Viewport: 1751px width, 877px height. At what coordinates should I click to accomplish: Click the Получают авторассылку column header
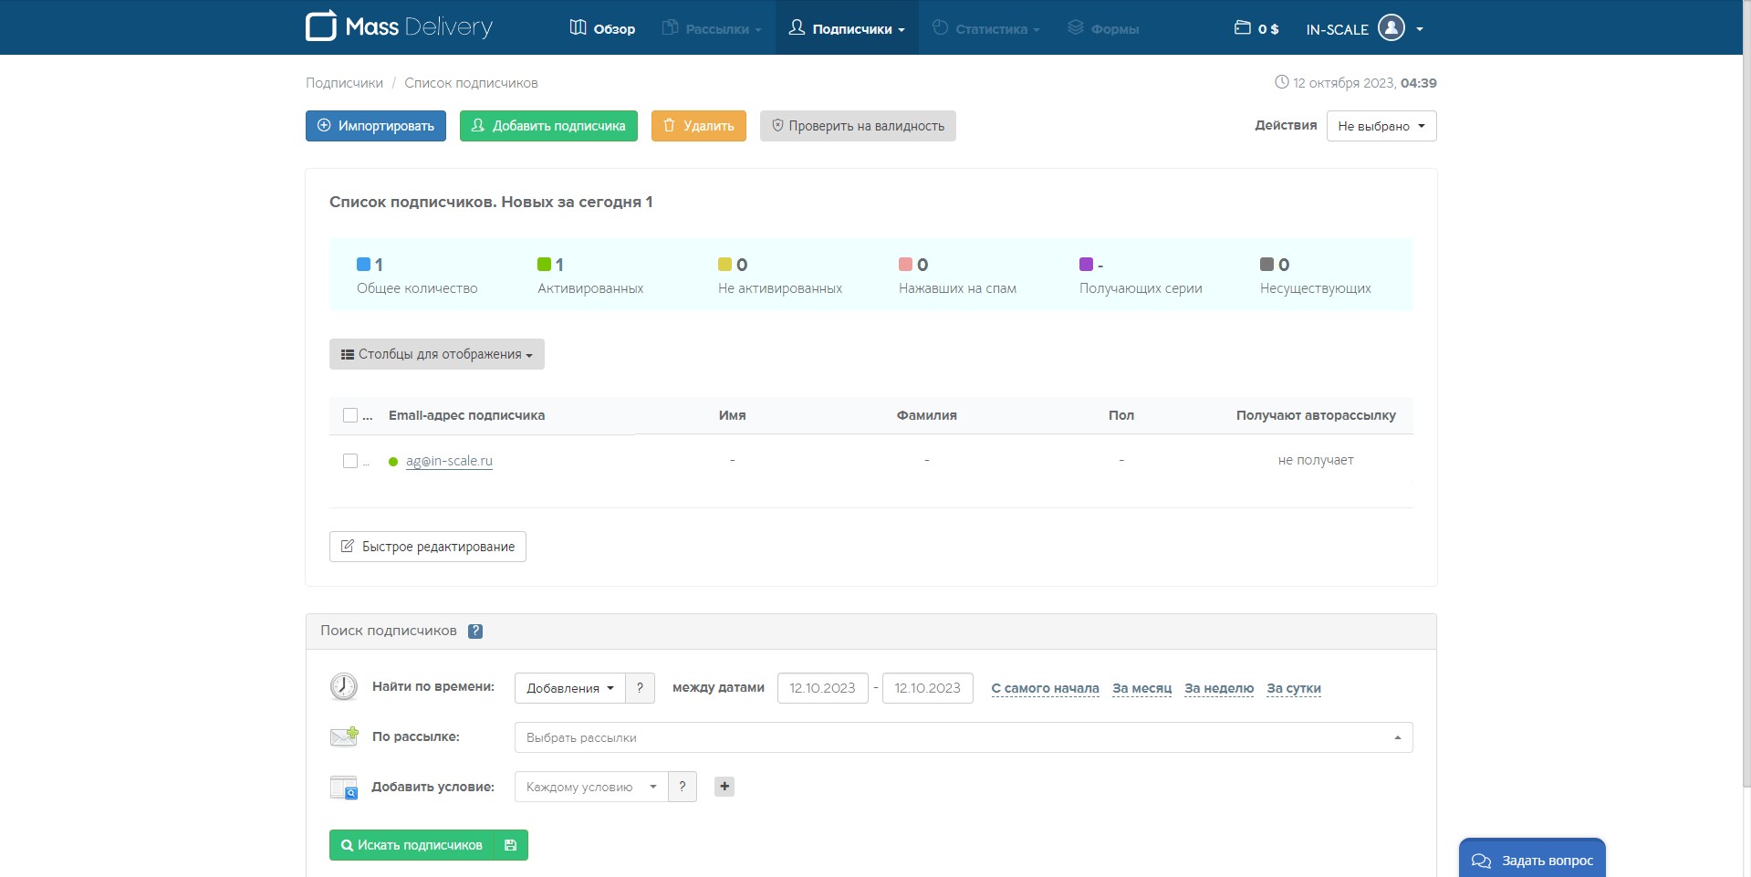(1316, 415)
